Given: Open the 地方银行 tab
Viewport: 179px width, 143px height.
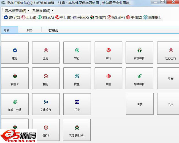Looking at the screenshot, I should (x=53, y=30).
